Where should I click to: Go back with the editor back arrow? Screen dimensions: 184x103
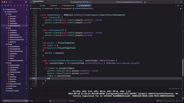34,6
